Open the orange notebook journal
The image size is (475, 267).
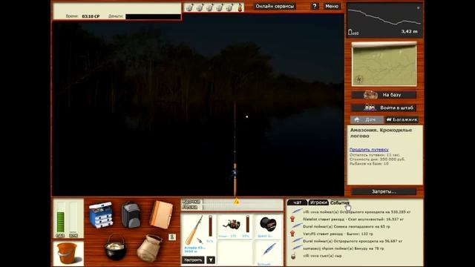point(161,214)
